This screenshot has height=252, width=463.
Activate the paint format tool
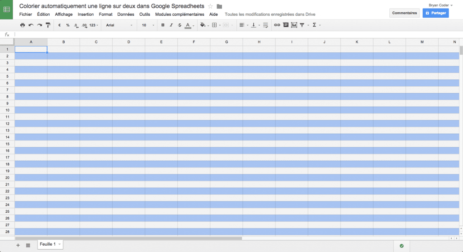point(48,25)
